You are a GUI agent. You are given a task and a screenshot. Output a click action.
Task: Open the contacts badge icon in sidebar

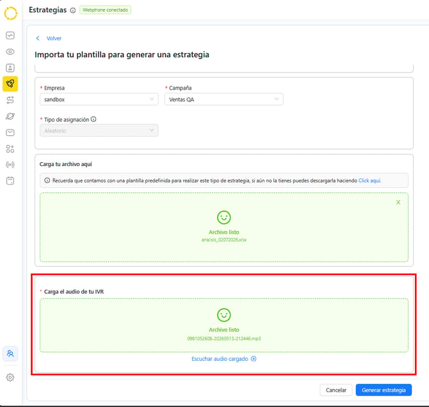[x=10, y=68]
